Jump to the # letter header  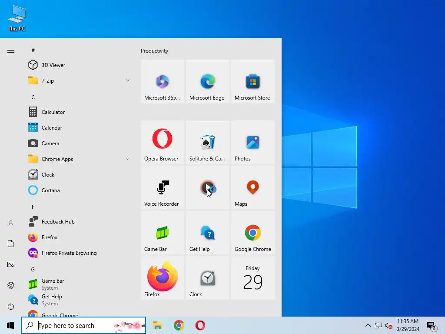(x=33, y=50)
